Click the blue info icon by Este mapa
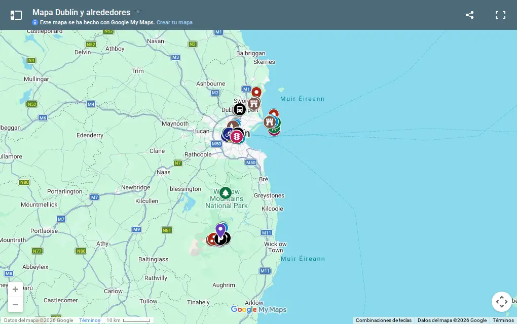Image resolution: width=517 pixels, height=324 pixels. point(35,22)
